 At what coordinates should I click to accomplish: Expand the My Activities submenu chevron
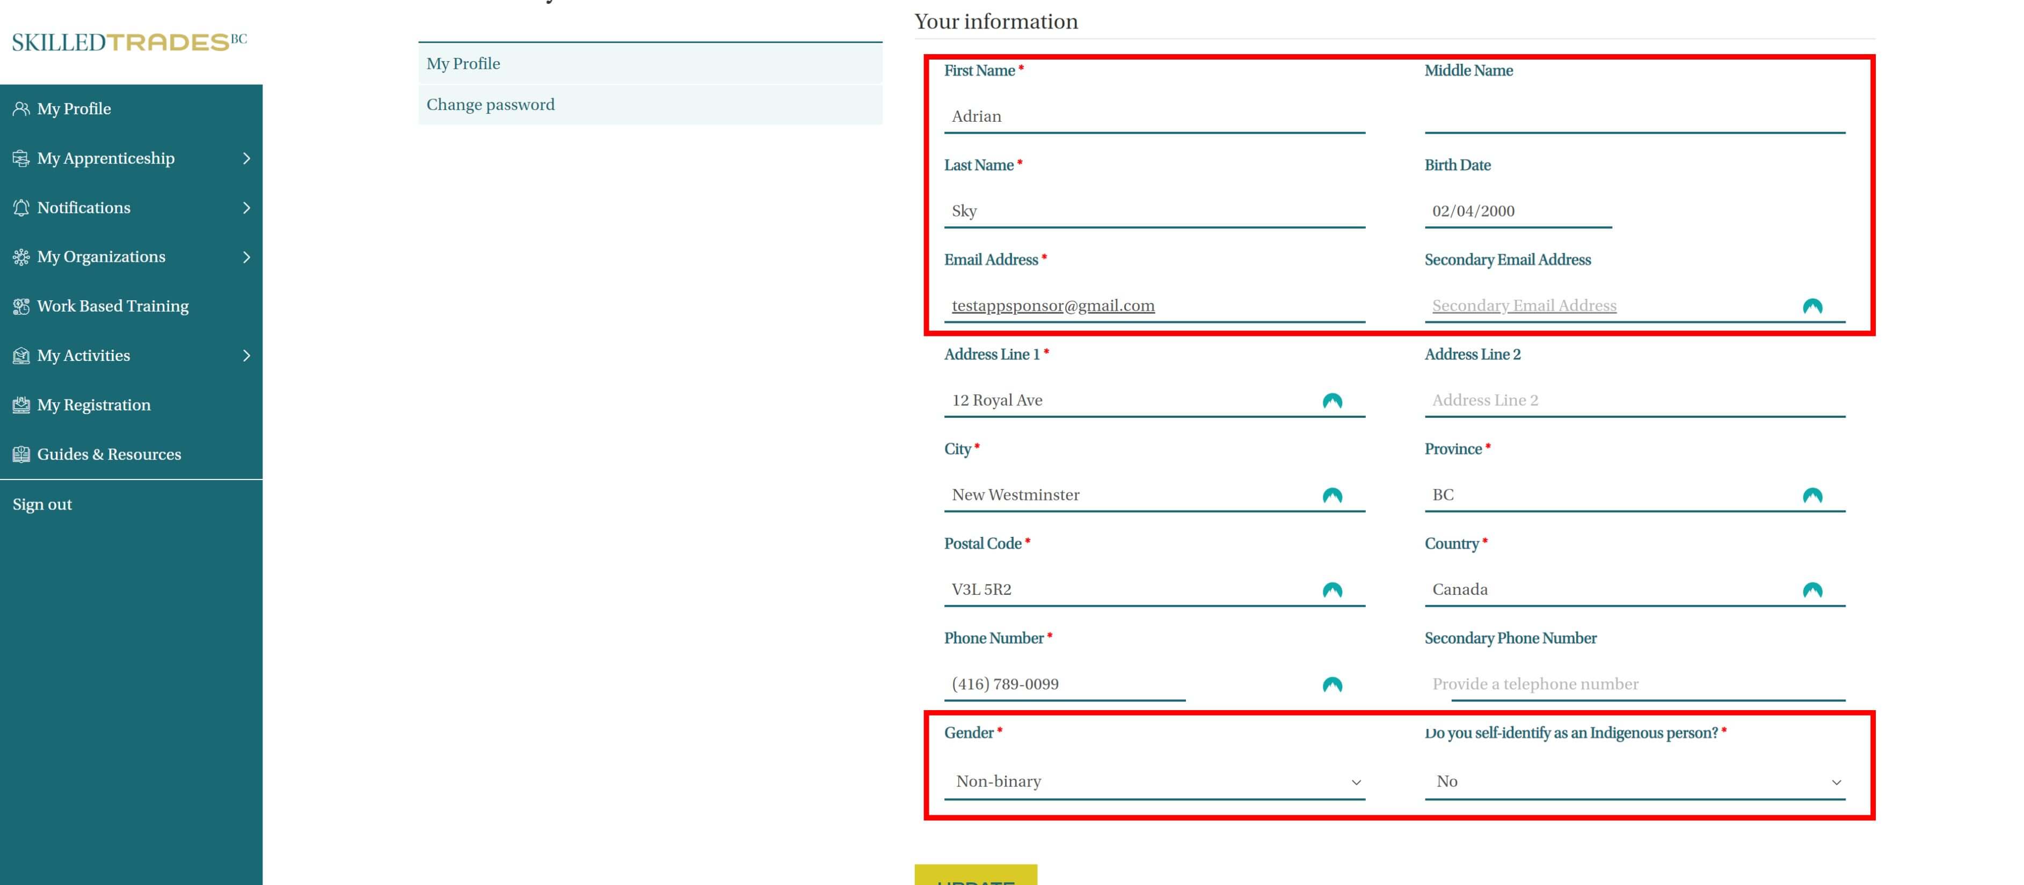(247, 356)
